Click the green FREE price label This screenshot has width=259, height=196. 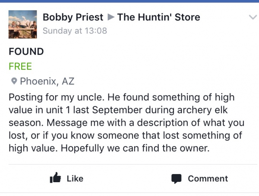click(x=20, y=66)
